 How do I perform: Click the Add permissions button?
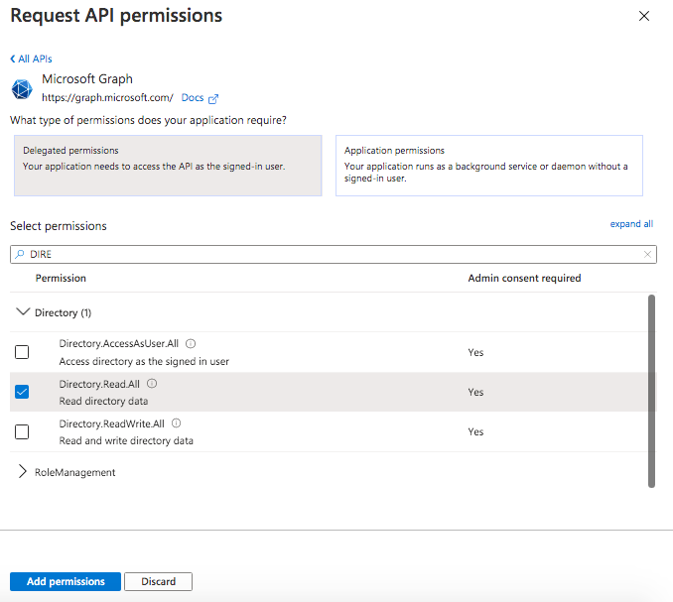click(x=66, y=581)
